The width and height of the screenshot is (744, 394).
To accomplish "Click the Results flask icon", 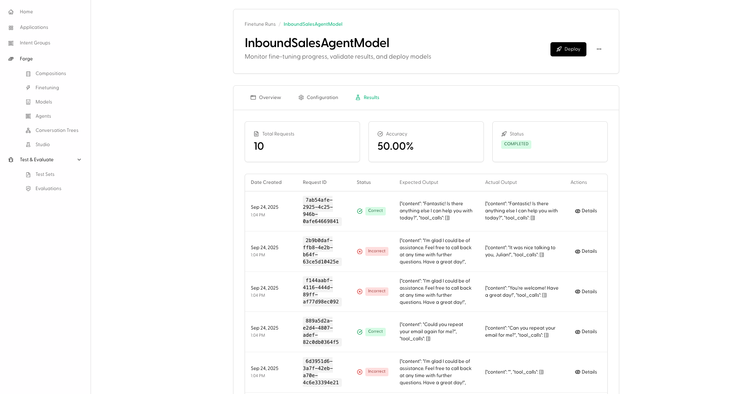I will [358, 97].
